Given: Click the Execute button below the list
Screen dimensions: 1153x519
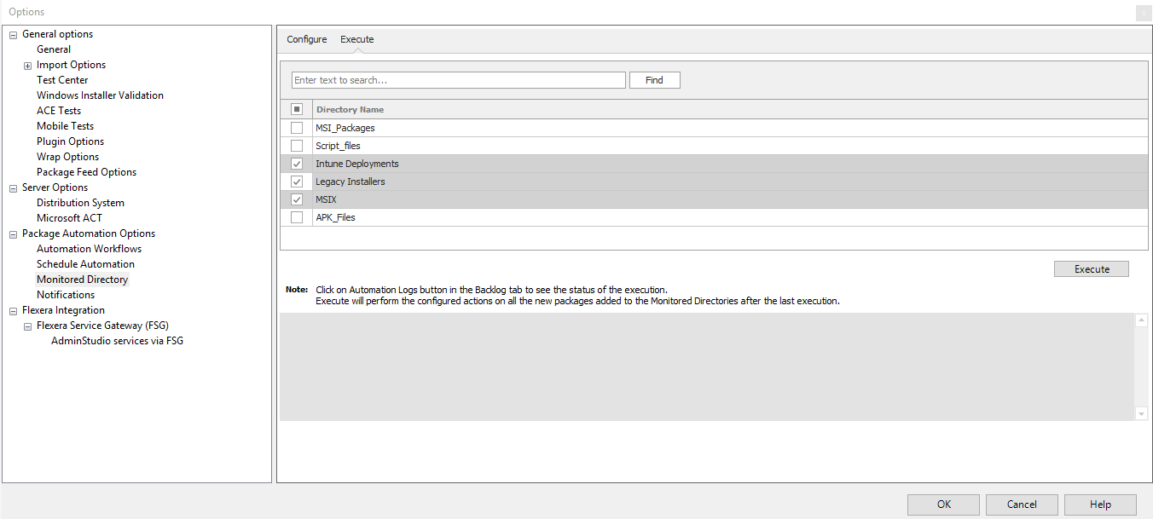Looking at the screenshot, I should (1091, 269).
